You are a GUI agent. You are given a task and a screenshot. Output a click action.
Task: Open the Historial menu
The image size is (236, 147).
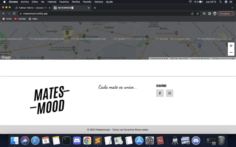(52, 2)
